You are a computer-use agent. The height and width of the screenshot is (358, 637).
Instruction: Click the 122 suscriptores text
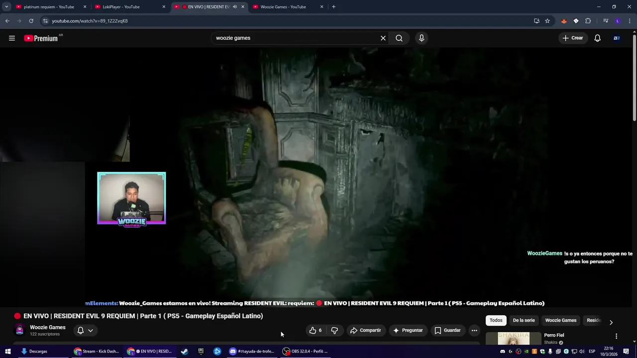coord(45,334)
